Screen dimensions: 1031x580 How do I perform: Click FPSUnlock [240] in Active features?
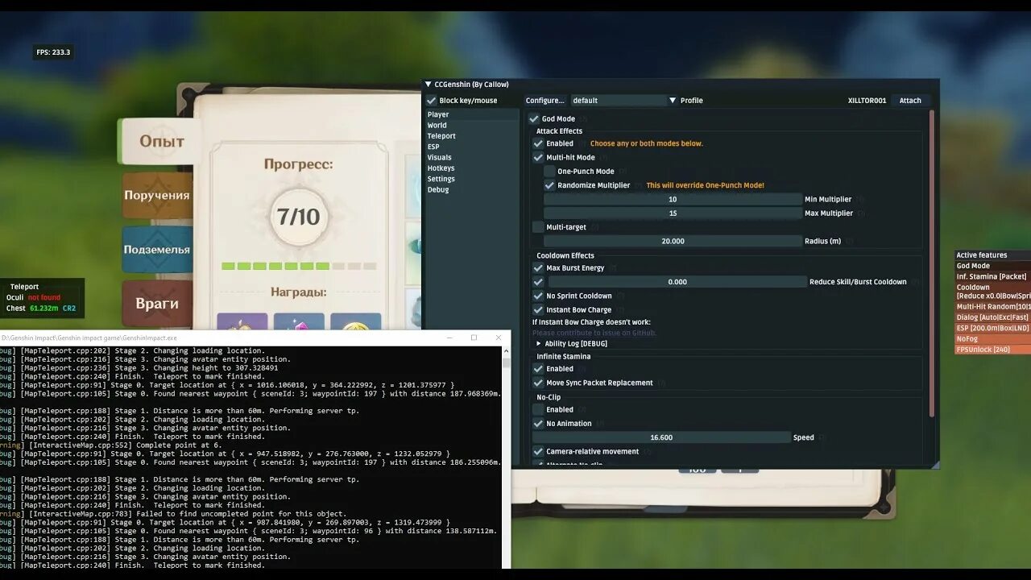983,350
